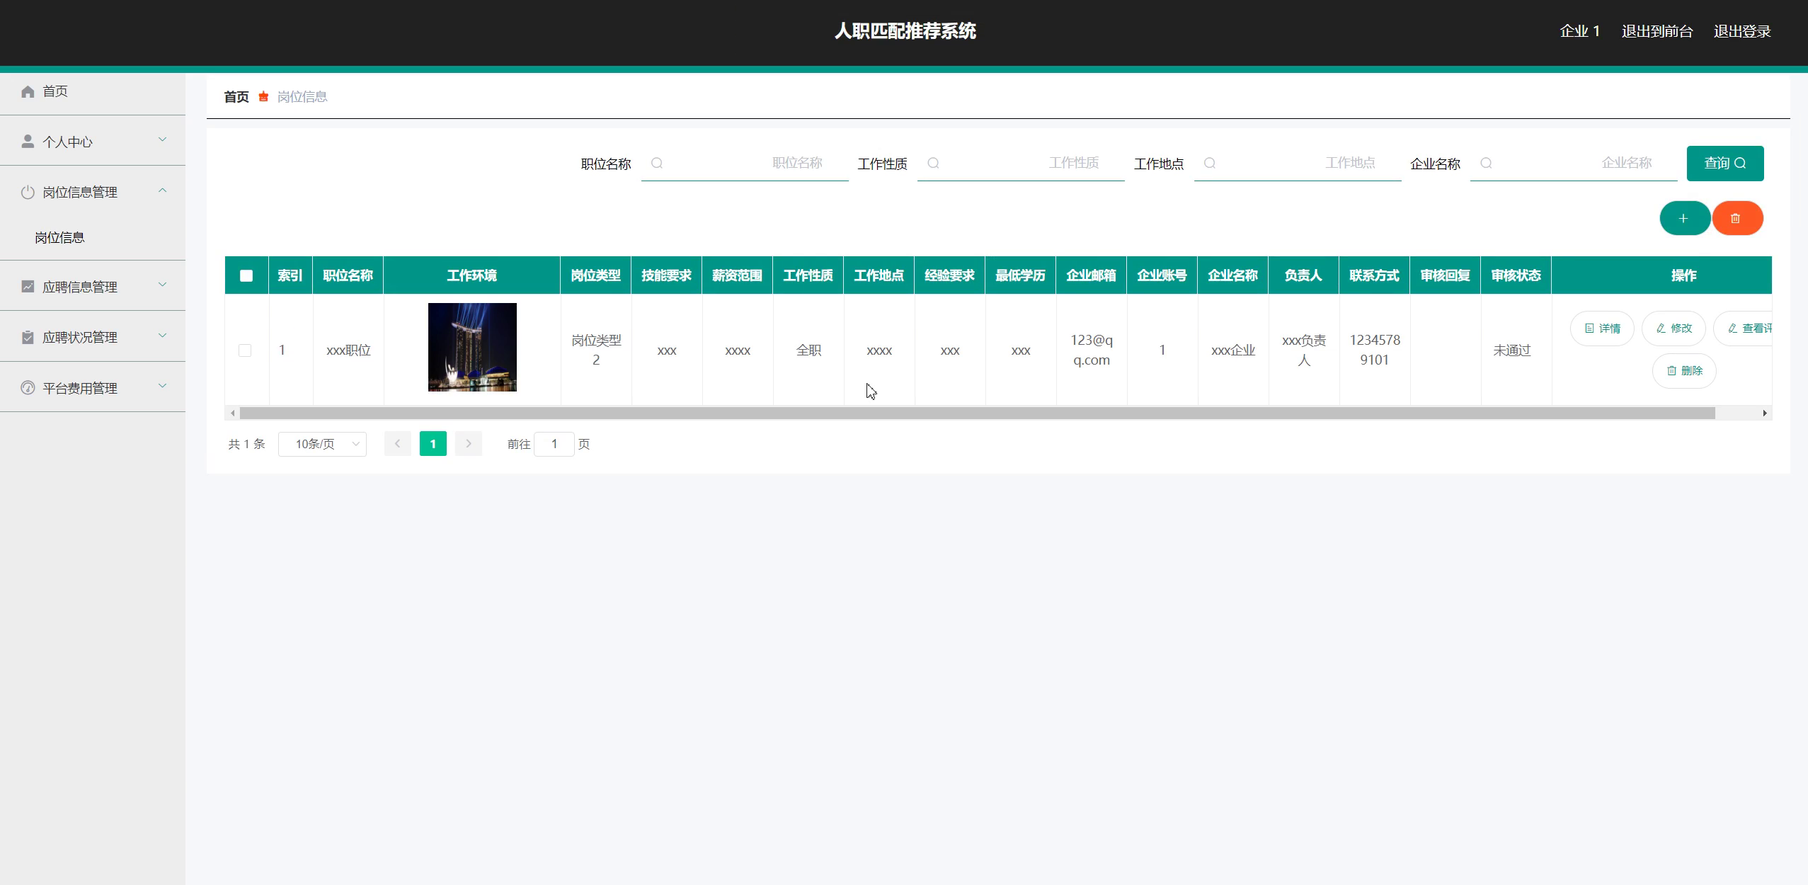Click 企业 1 account label
The width and height of the screenshot is (1808, 885).
pos(1580,31)
